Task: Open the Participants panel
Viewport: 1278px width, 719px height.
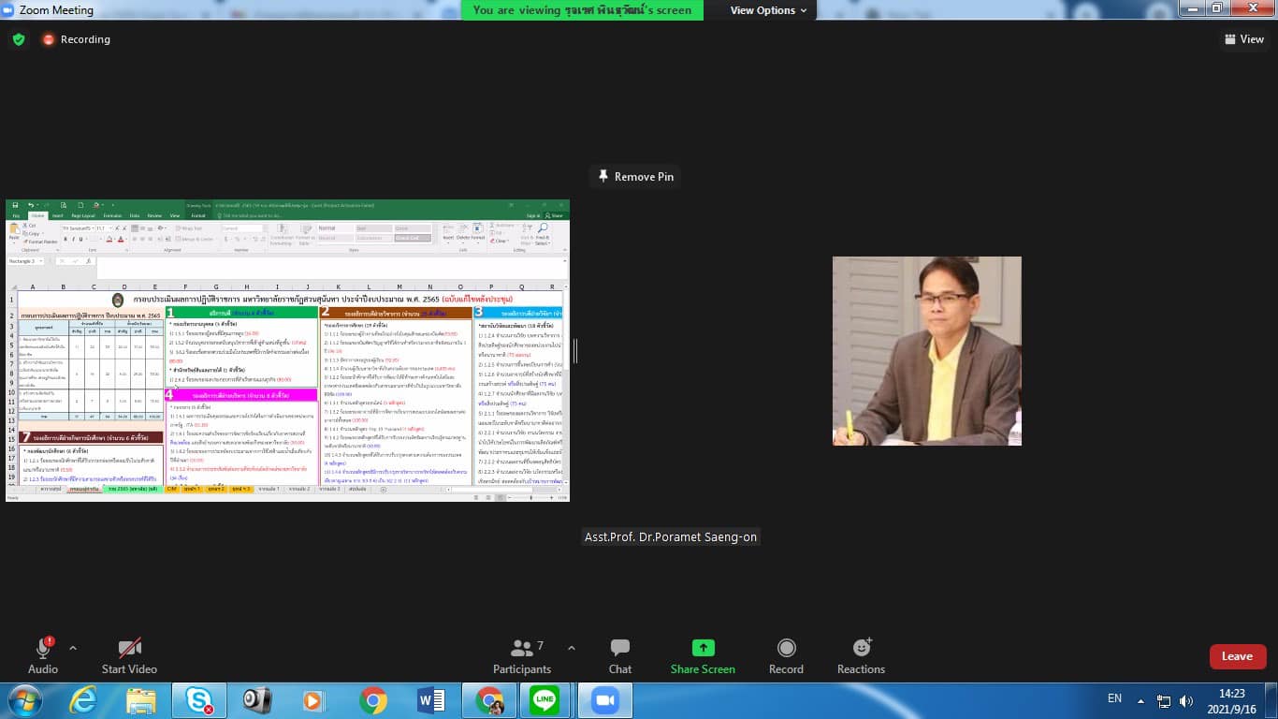Action: [522, 649]
